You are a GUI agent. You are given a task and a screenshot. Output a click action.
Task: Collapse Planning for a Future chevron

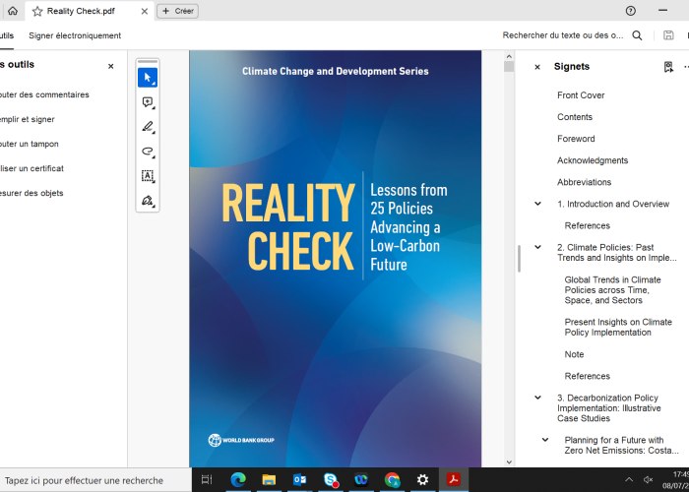545,440
